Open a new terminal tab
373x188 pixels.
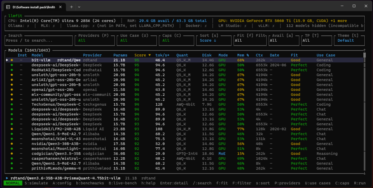(x=71, y=7)
